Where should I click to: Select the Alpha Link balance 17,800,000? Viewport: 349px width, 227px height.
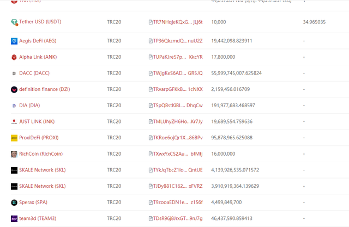[223, 57]
